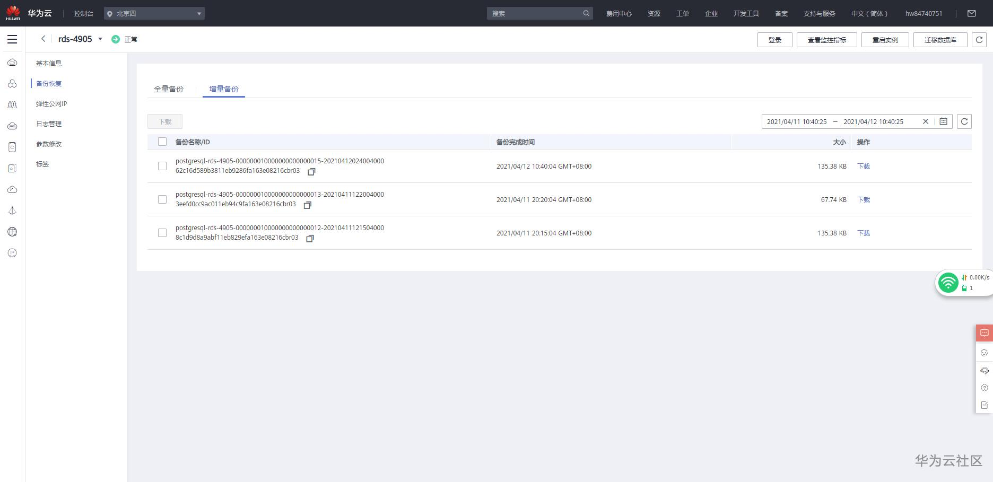Click the 备份完成时间 column header
Screen dimensions: 993x482
516,142
